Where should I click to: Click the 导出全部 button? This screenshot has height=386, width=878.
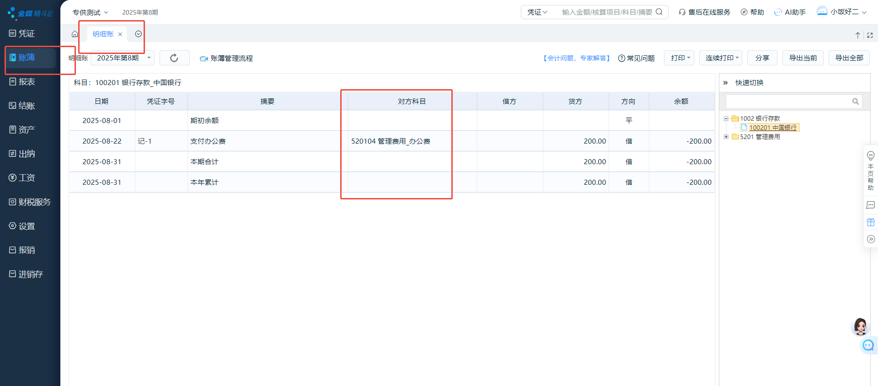849,58
